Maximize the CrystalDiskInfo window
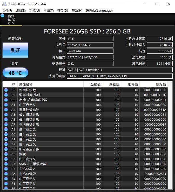The image size is (175, 192). [x=157, y=4]
